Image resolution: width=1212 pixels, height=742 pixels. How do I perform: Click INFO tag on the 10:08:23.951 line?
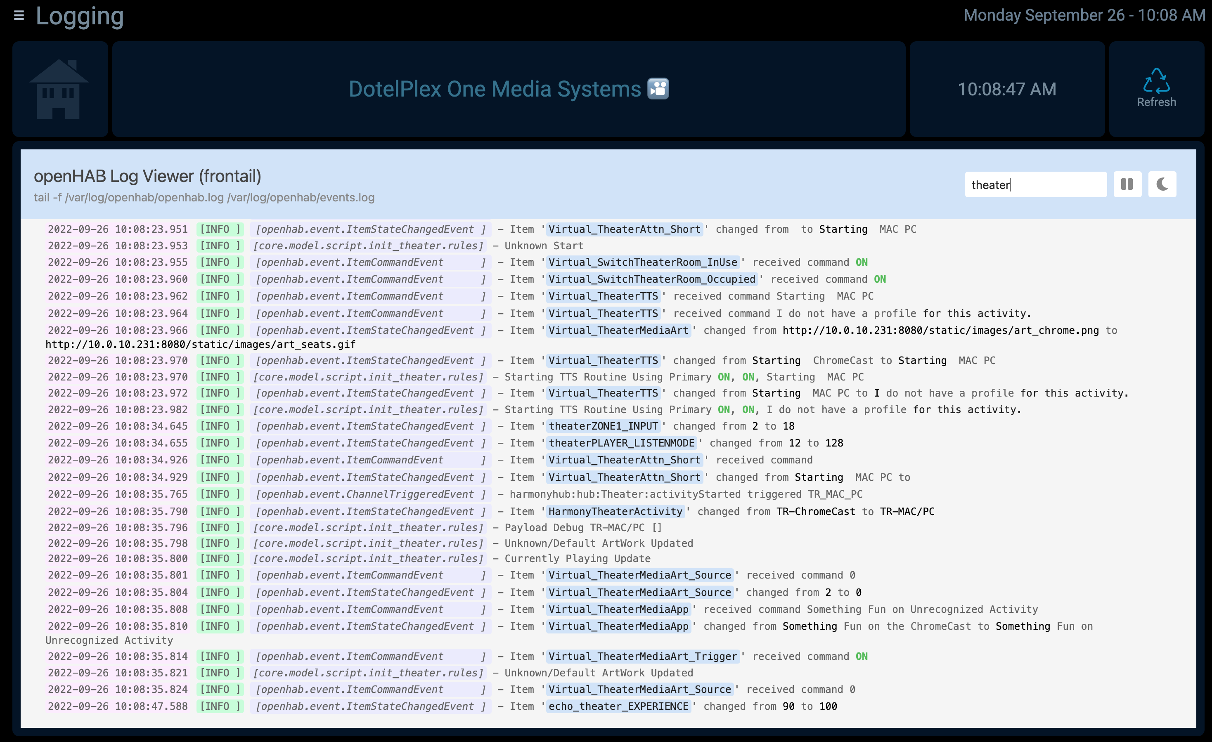tap(220, 229)
